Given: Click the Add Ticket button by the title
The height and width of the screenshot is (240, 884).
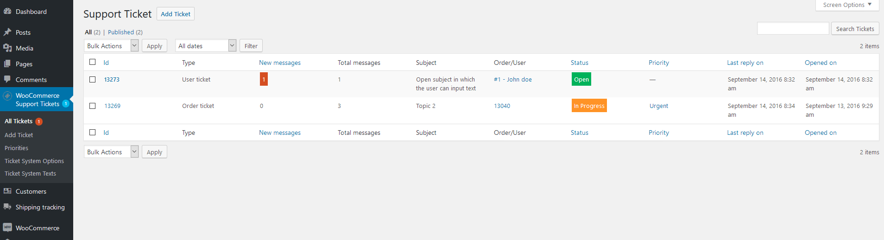Looking at the screenshot, I should (176, 14).
